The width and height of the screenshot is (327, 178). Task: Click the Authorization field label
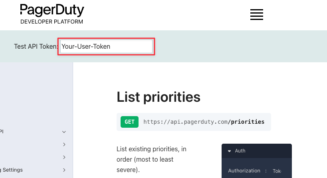point(244,171)
